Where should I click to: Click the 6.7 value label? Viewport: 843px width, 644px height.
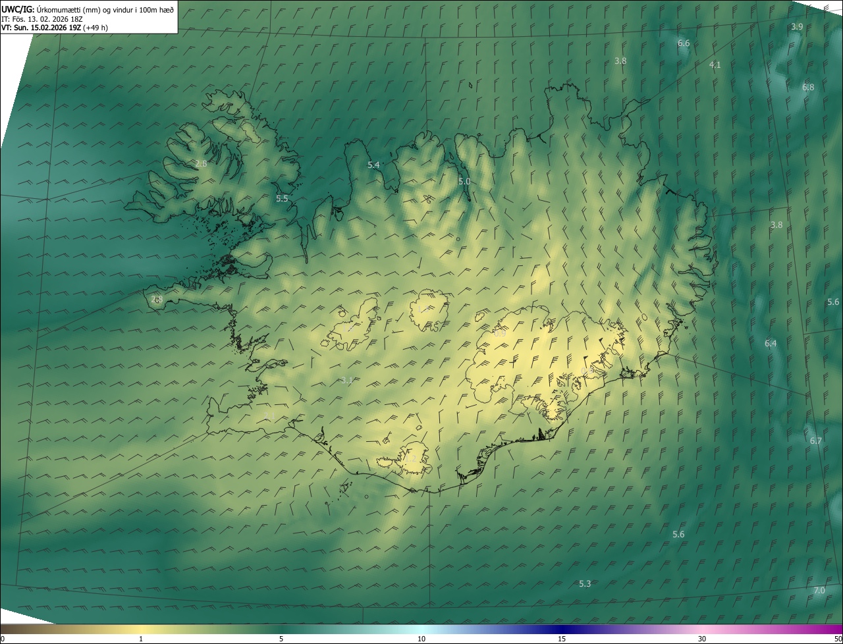[815, 441]
